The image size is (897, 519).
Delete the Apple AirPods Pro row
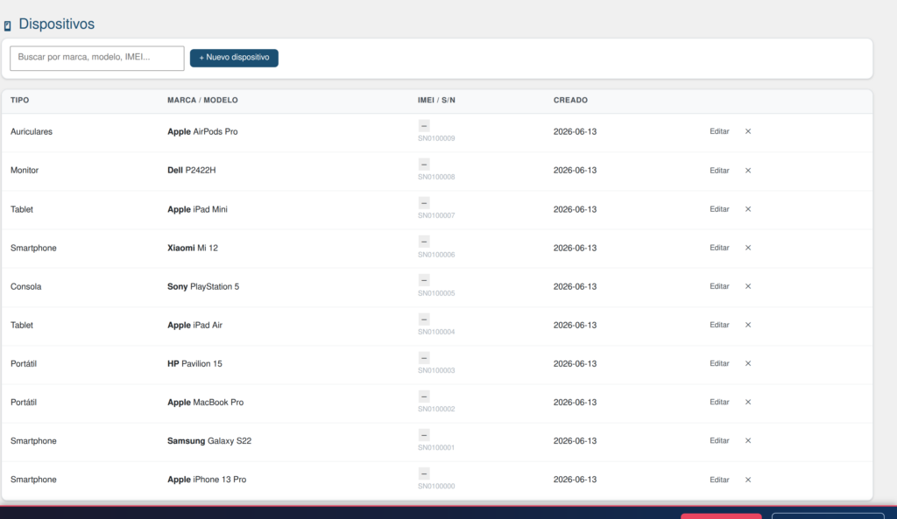tap(748, 131)
